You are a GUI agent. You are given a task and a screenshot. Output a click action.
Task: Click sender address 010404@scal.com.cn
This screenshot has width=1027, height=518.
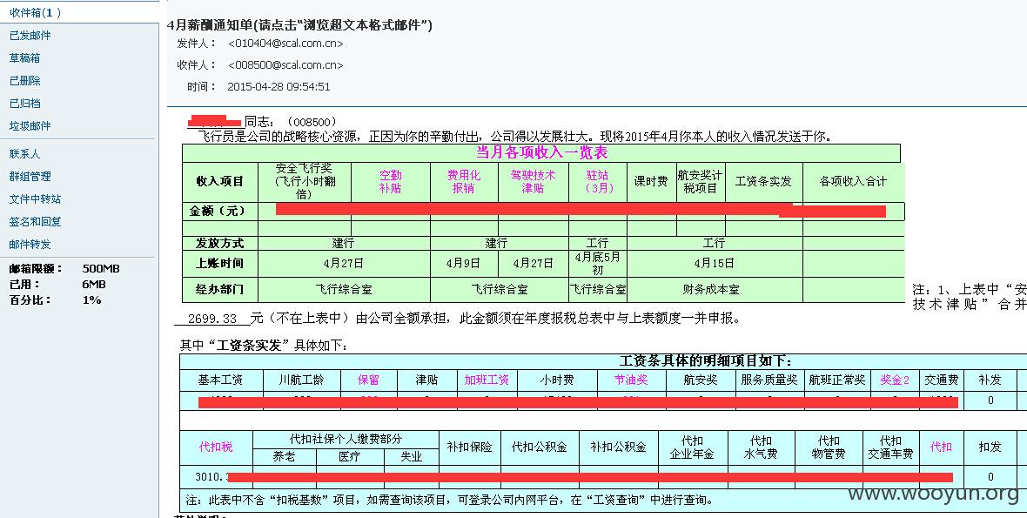pyautogui.click(x=285, y=44)
